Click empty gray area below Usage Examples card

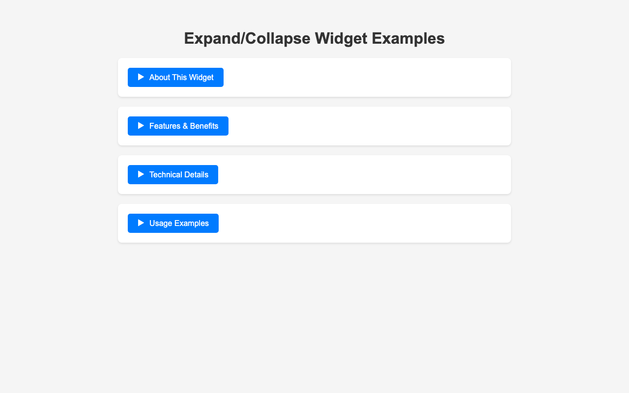pos(314,314)
